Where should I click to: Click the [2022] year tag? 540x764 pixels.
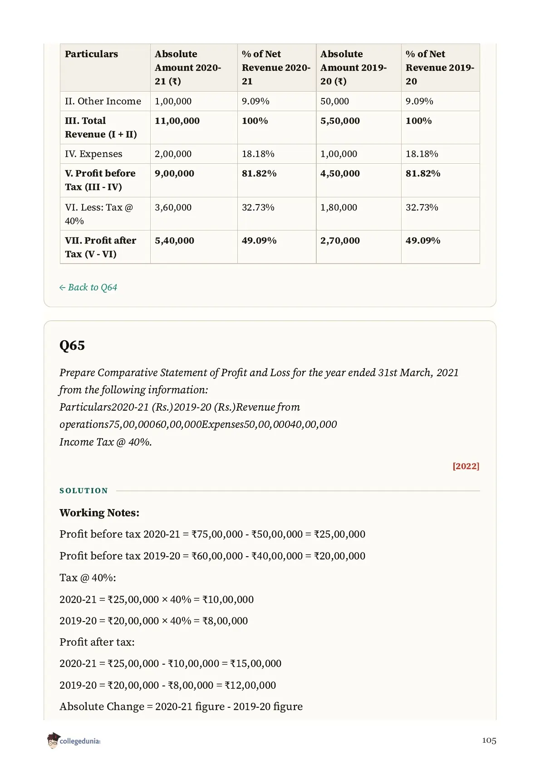click(x=466, y=466)
